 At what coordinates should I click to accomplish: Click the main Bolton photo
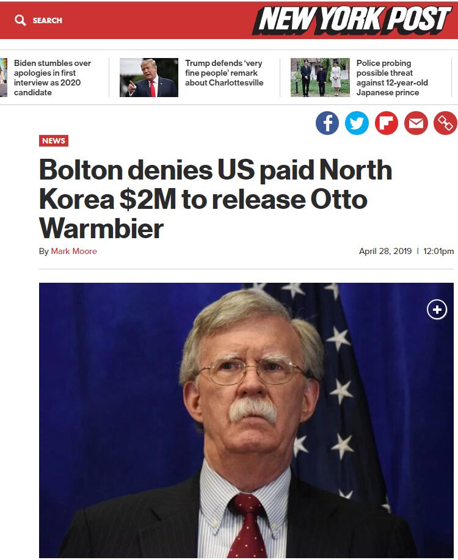pyautogui.click(x=246, y=420)
